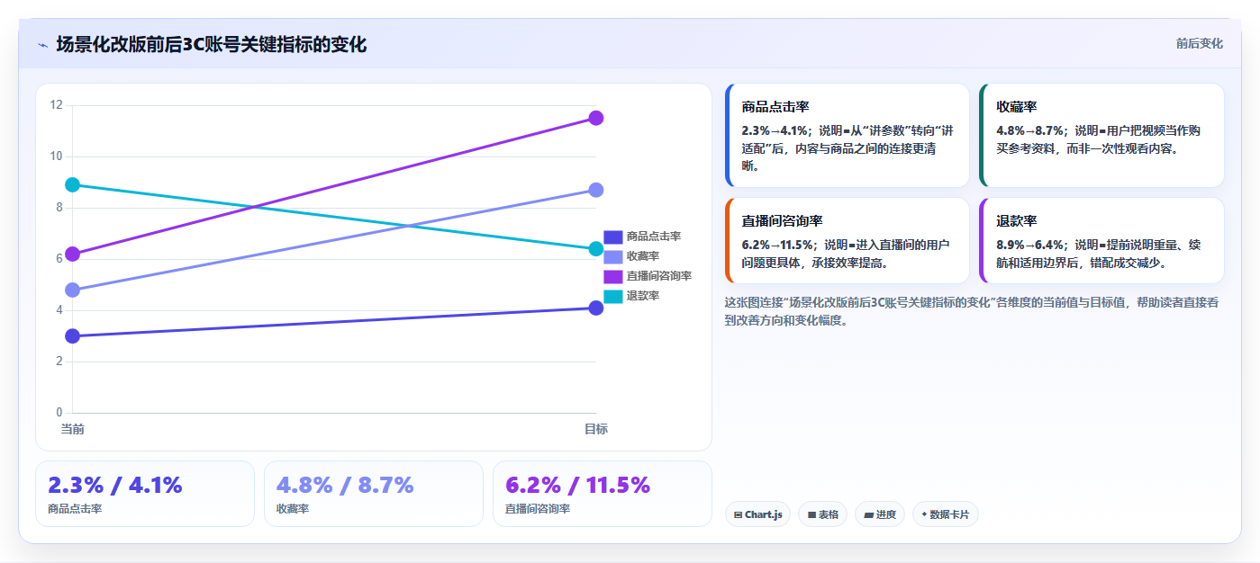Click 收藏率 label under 4.8% / 8.7%
The width and height of the screenshot is (1260, 563).
293,509
